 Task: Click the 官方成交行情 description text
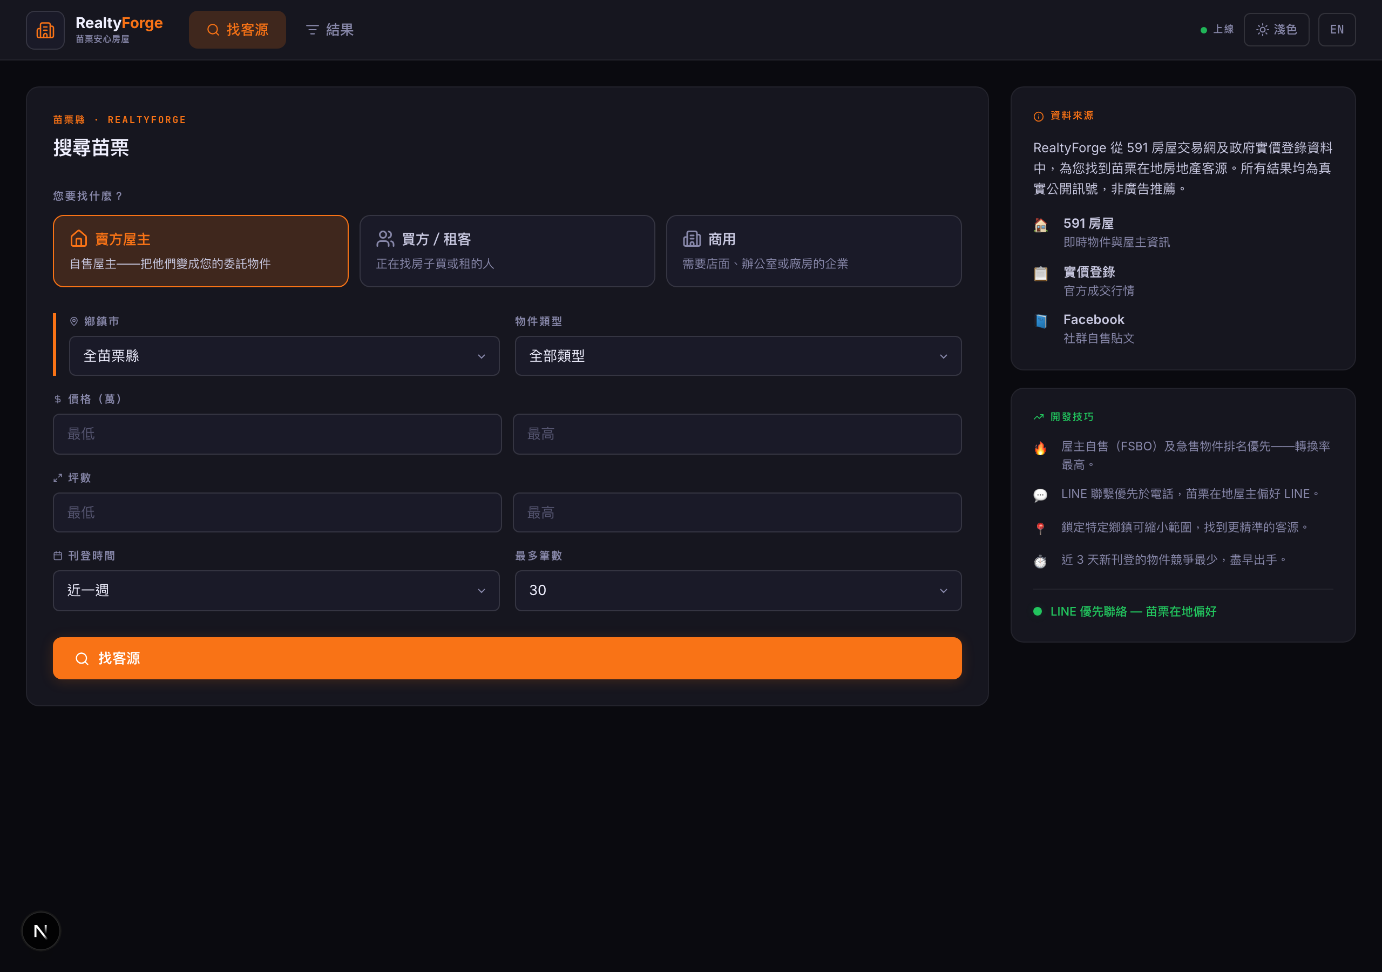click(1099, 291)
